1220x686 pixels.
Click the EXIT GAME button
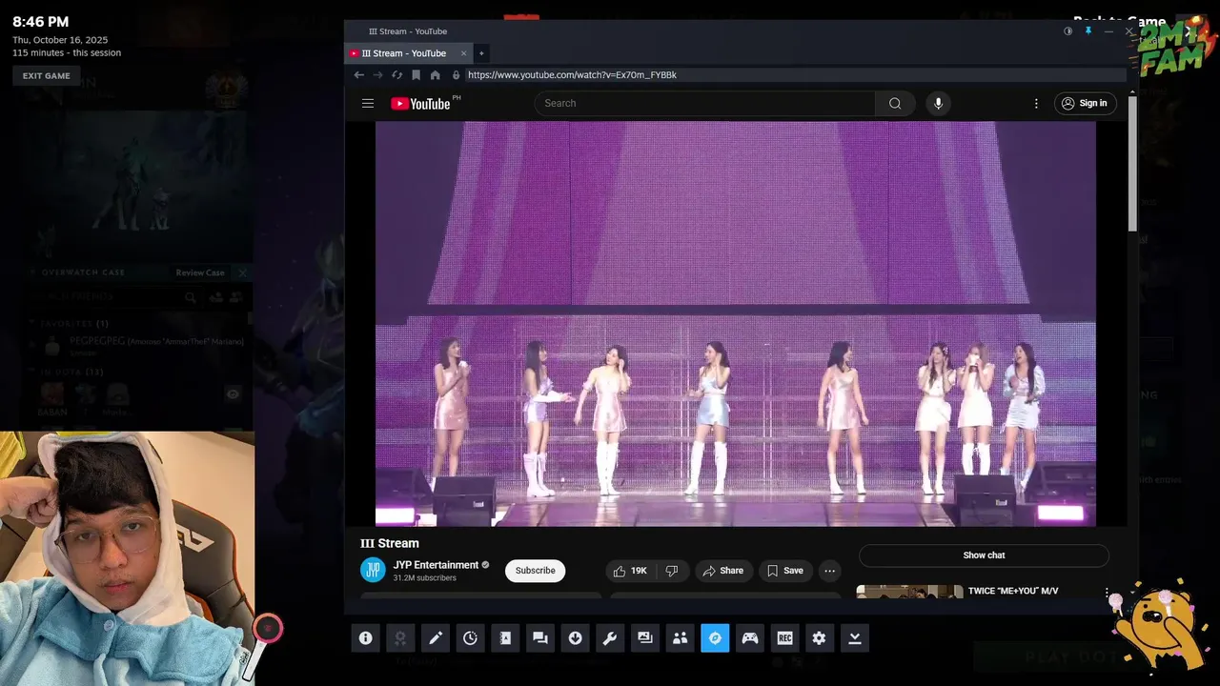(x=47, y=76)
